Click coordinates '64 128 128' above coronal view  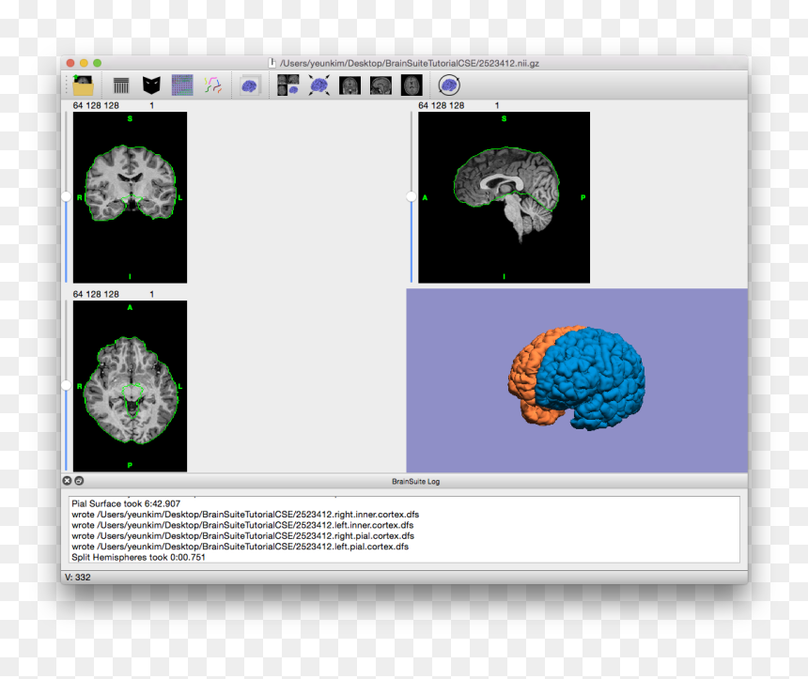click(96, 105)
